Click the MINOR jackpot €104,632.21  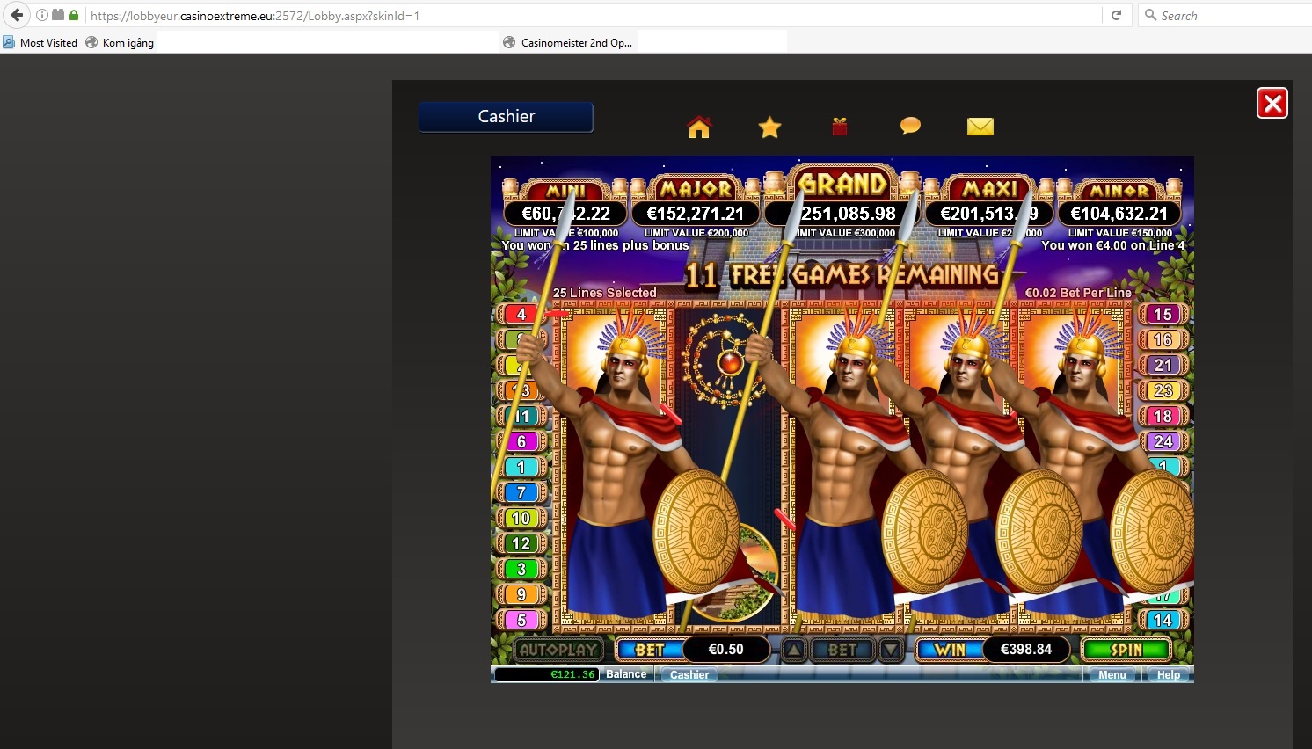(1119, 214)
